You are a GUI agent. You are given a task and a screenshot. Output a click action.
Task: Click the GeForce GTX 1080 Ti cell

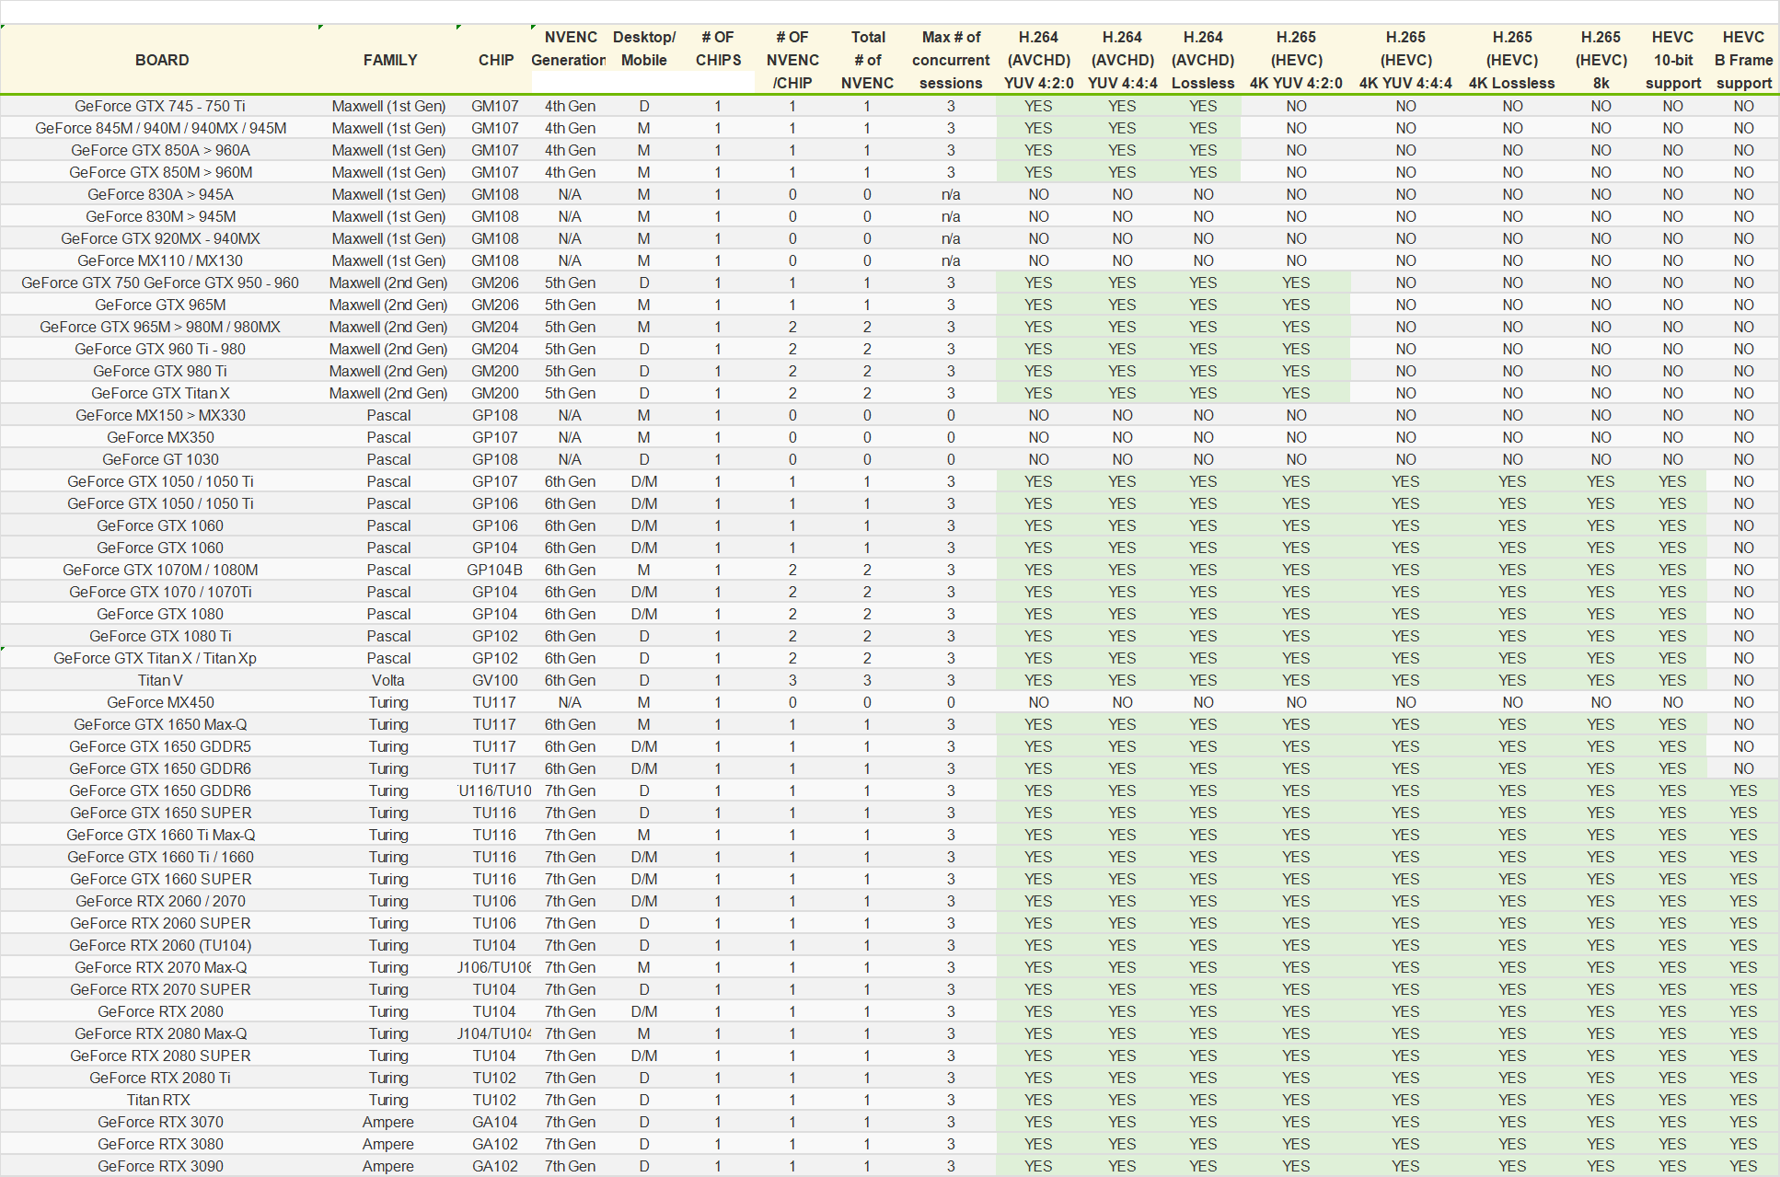pos(160,636)
